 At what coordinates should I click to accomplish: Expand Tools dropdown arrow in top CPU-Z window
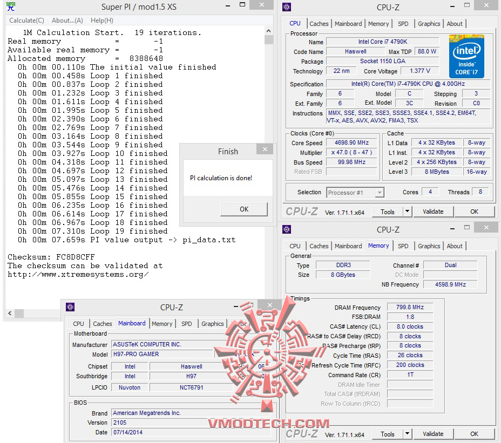[407, 212]
